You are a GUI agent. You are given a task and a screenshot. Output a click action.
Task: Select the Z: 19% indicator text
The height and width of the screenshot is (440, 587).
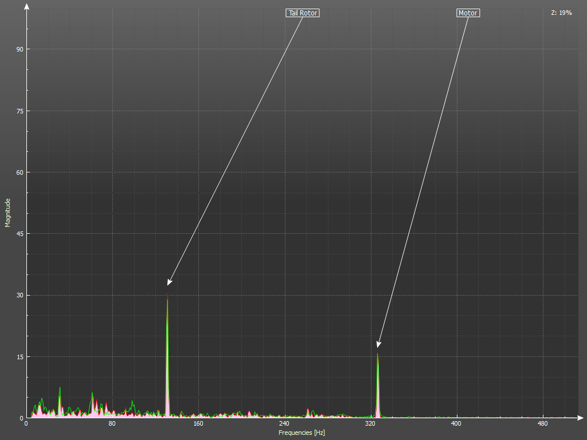[x=561, y=13]
